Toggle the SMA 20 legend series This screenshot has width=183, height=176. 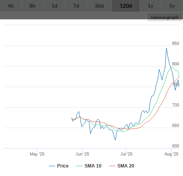126,166
